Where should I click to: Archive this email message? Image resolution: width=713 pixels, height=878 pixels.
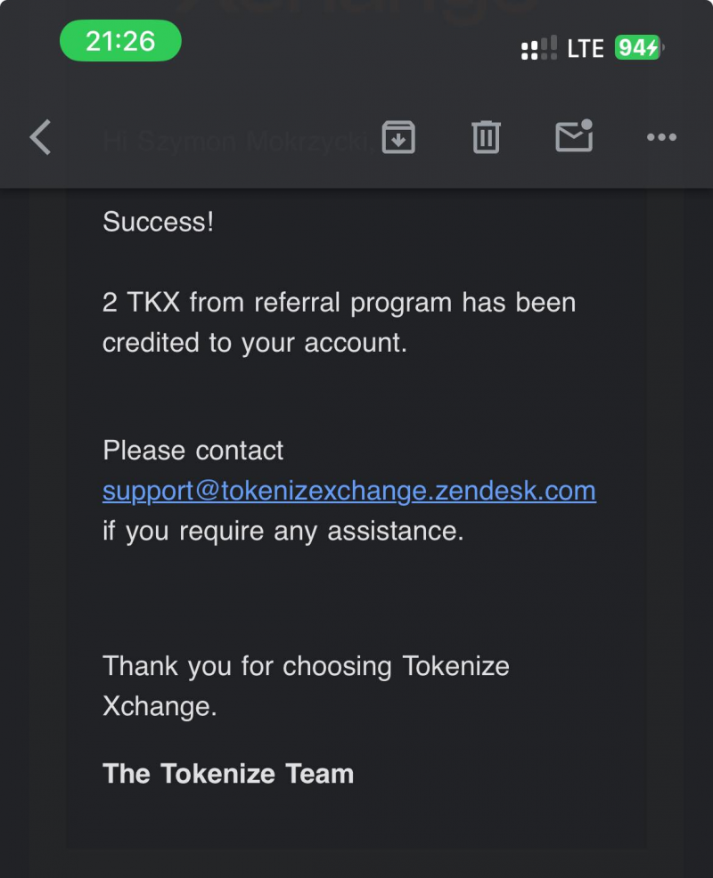point(398,137)
